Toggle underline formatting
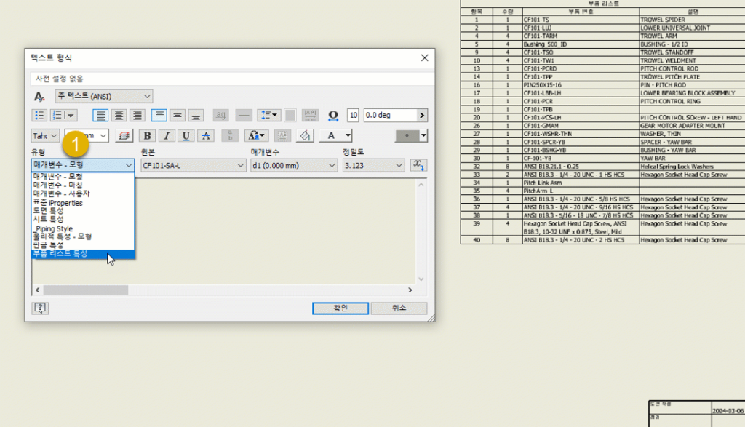The image size is (745, 427). [186, 136]
